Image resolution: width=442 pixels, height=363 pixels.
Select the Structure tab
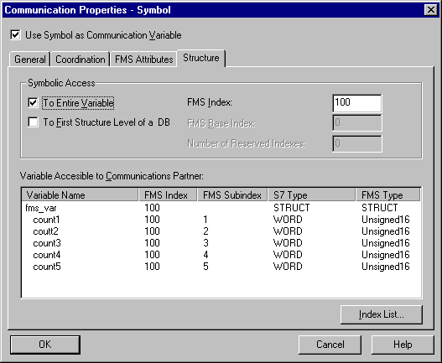pos(201,58)
